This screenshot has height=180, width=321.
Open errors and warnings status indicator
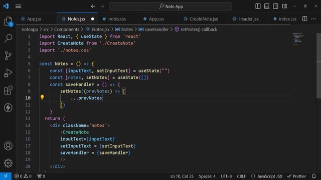point(23,176)
